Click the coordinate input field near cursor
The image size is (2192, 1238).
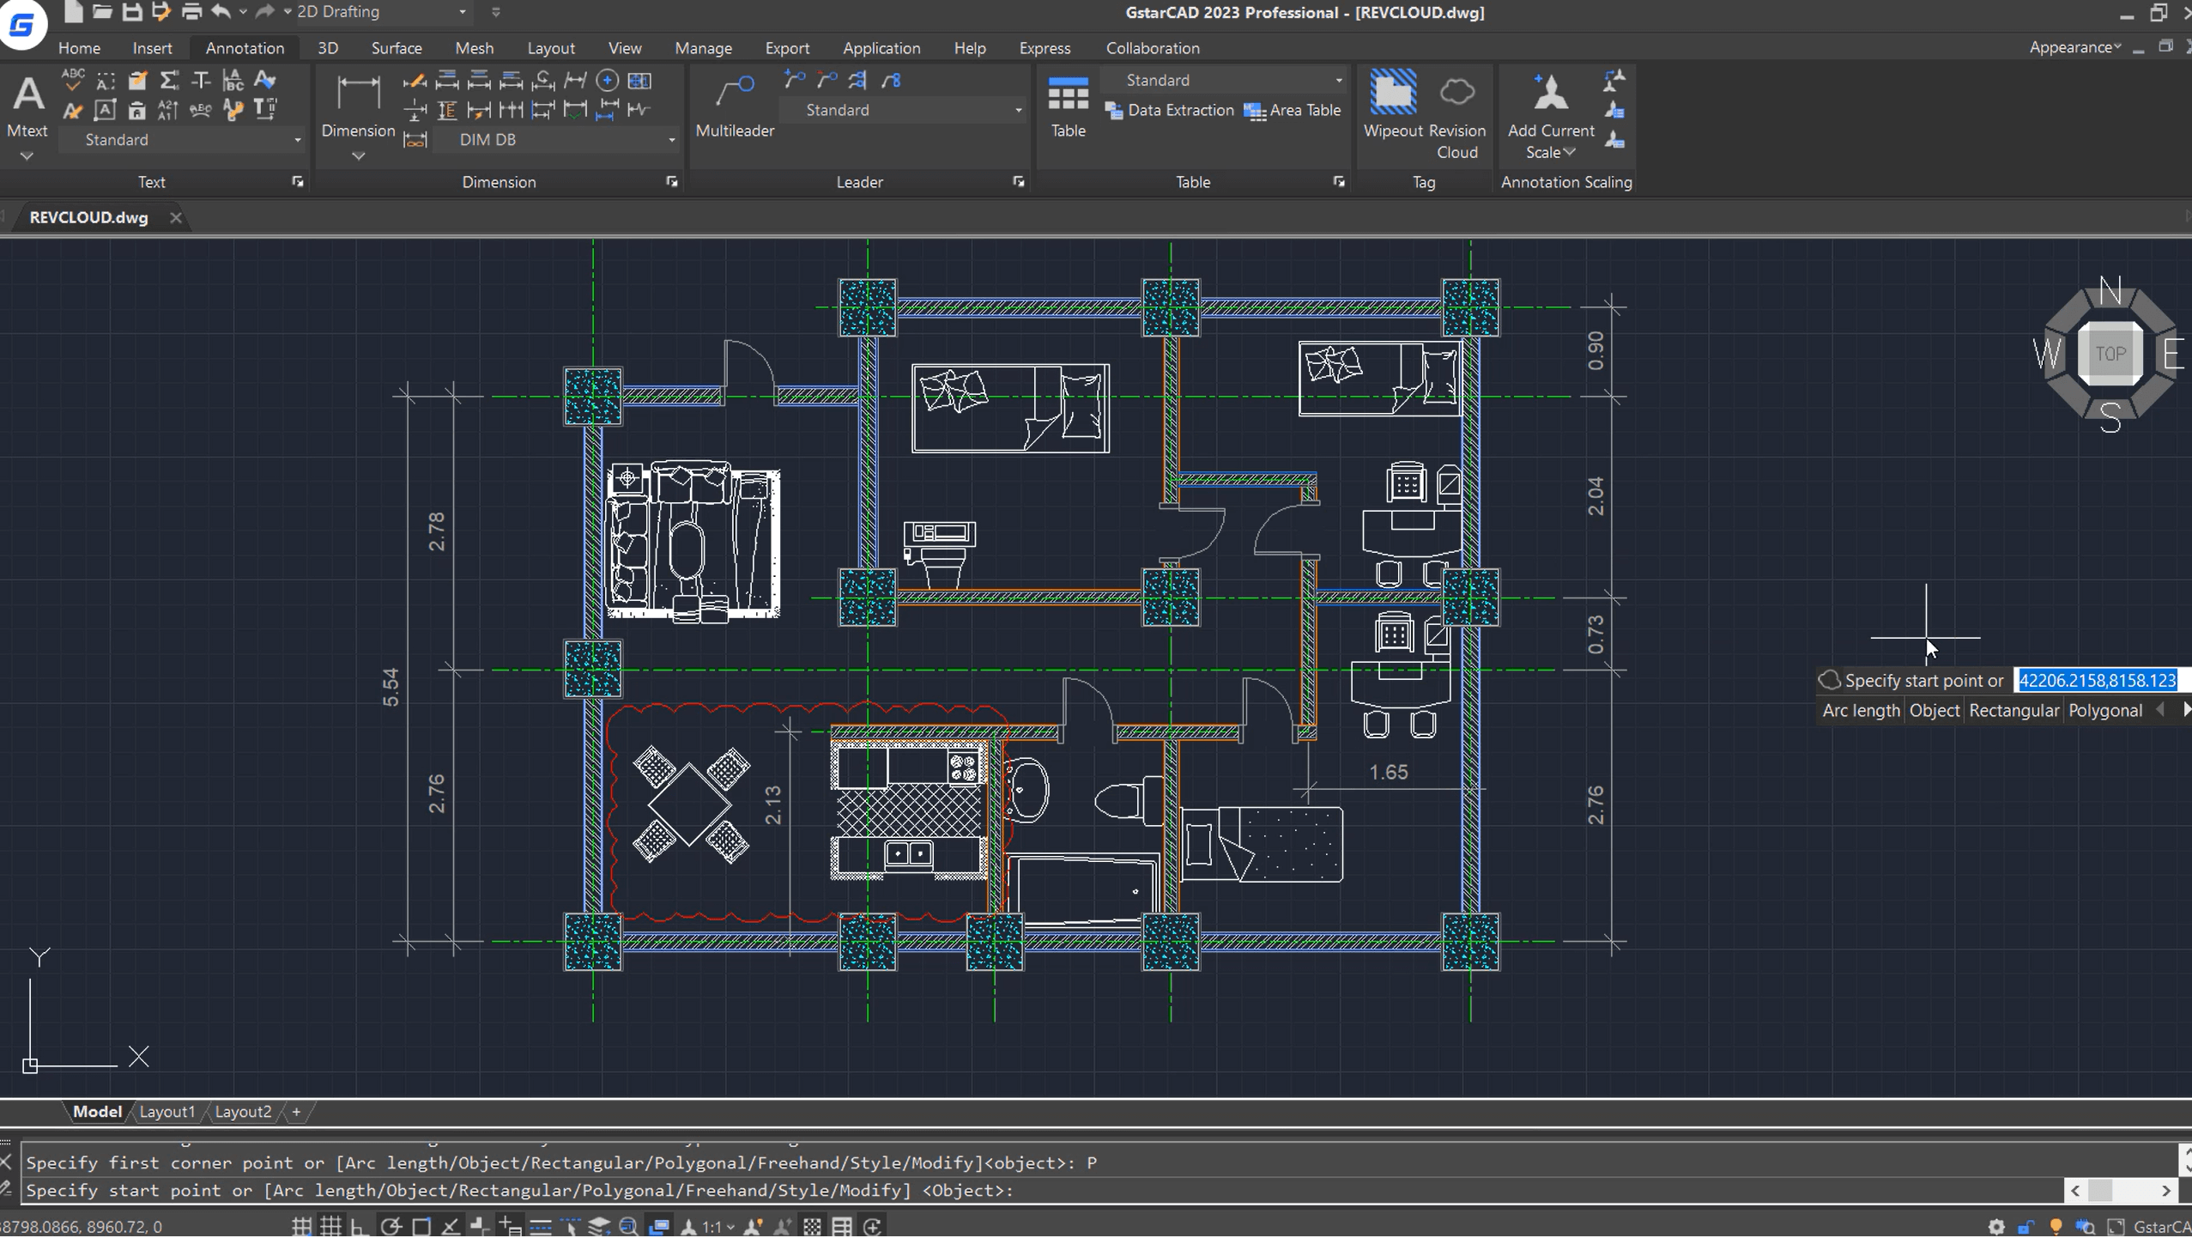(2101, 681)
